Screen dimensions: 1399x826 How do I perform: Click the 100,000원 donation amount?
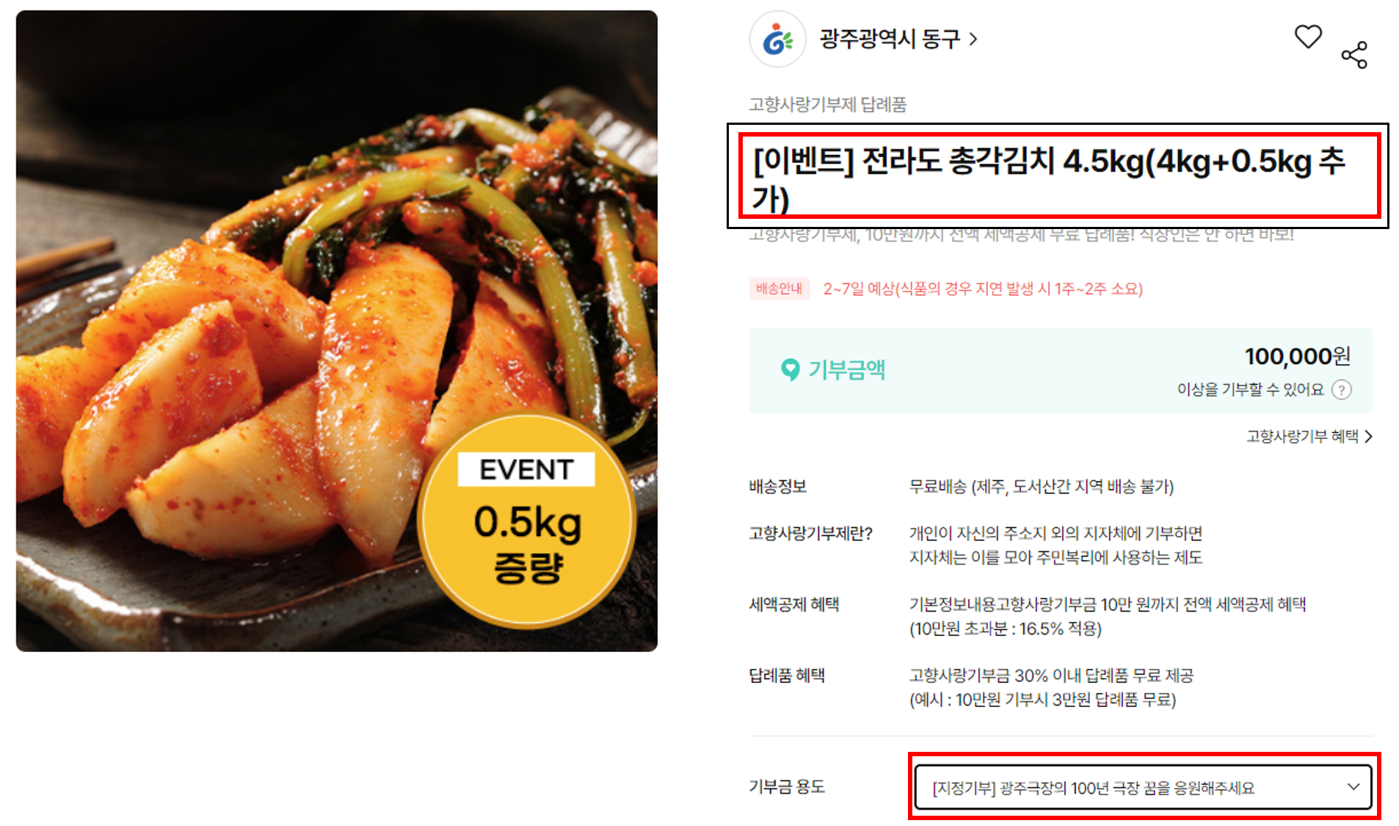pyautogui.click(x=1297, y=356)
